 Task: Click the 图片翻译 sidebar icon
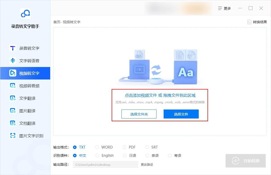pyautogui.click(x=13, y=111)
